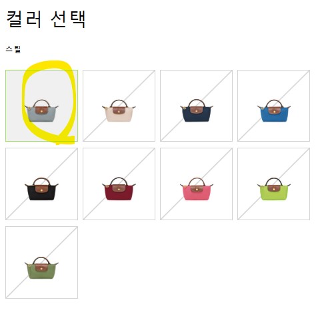Pick the navy blue bag option

pos(196,106)
